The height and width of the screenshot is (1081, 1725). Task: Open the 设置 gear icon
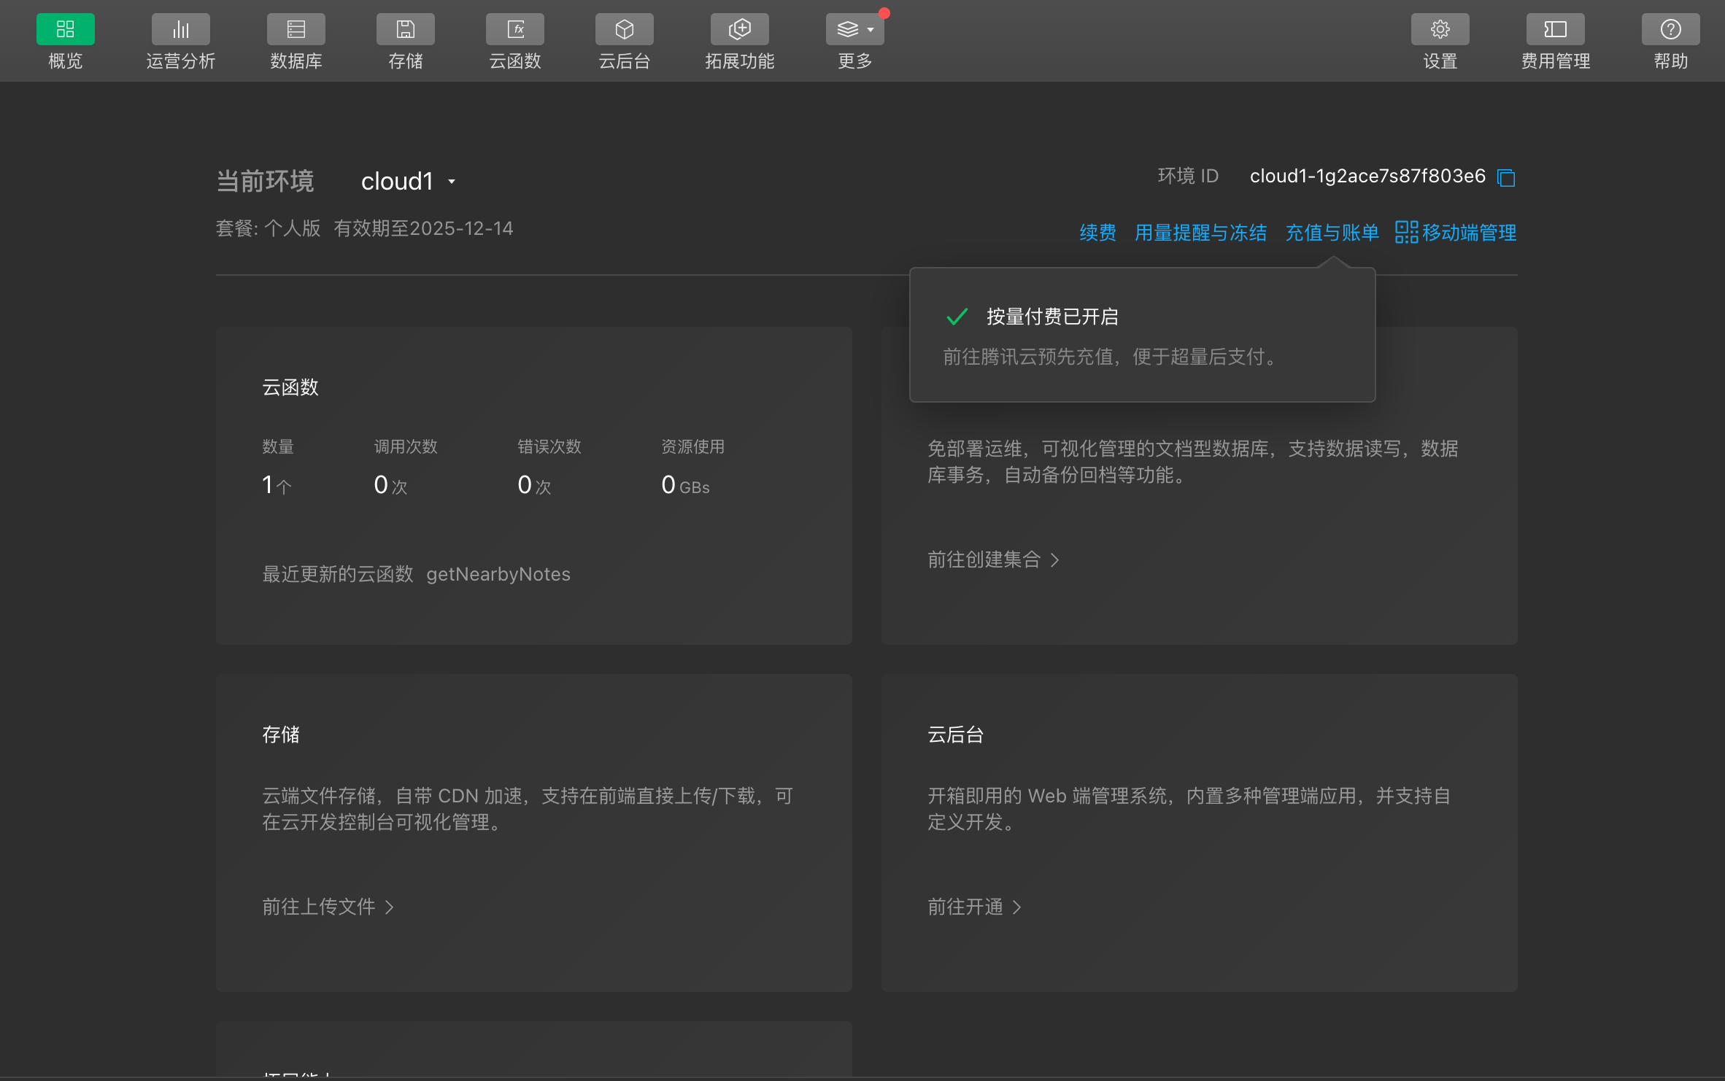(1440, 29)
